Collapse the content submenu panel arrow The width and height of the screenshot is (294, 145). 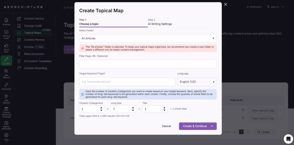pos(55,19)
